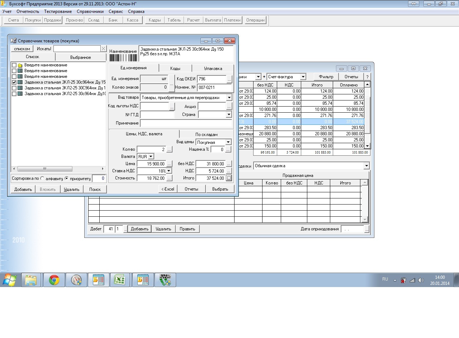The width and height of the screenshot is (459, 338).
Task: Open Windows Explorer from the taskbar
Action: (31, 280)
